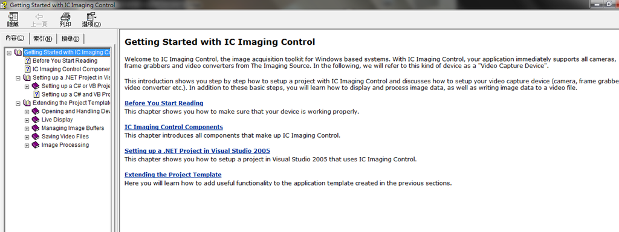The width and height of the screenshot is (619, 232).
Task: Click the purple book icon beside Image Processing
Action: tap(36, 145)
